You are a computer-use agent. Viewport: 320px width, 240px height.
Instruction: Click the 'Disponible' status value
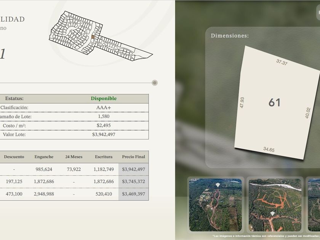click(104, 98)
